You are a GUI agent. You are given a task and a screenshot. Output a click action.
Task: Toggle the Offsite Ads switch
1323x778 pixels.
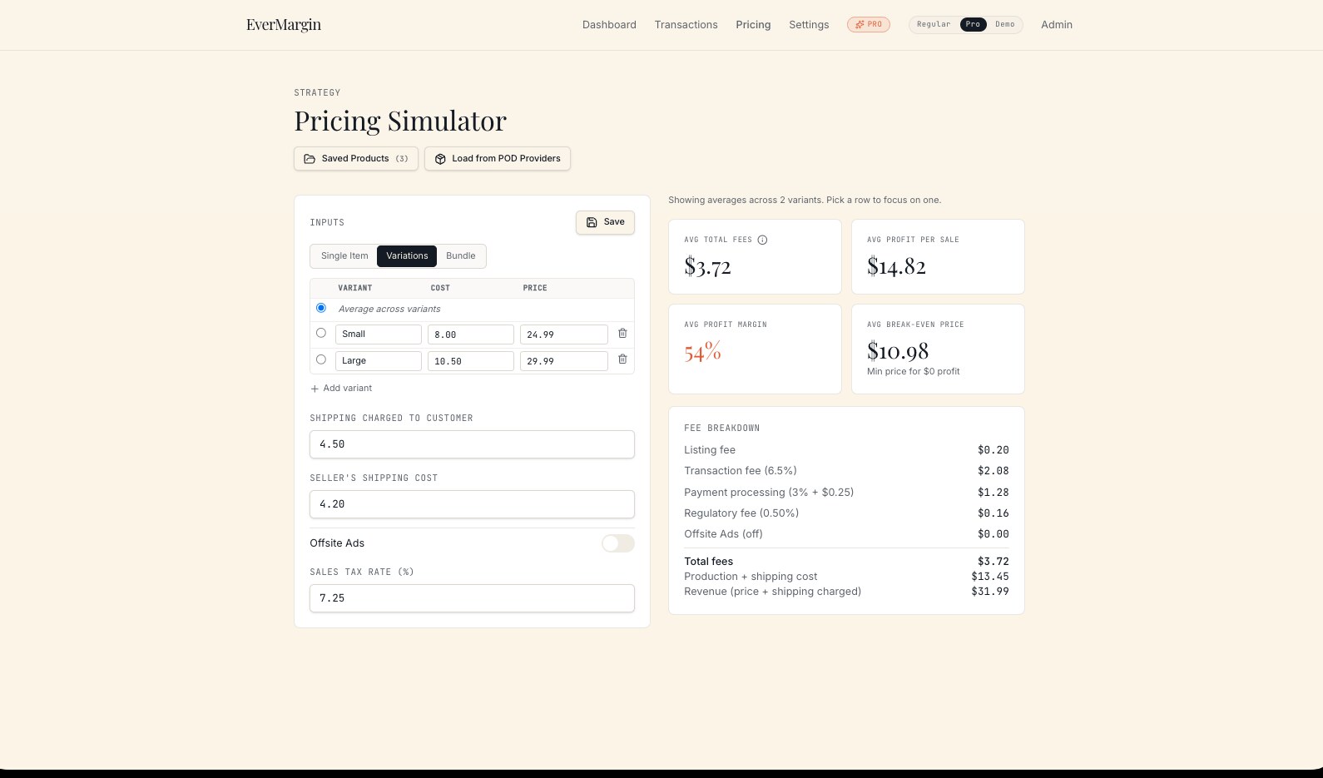tap(618, 543)
